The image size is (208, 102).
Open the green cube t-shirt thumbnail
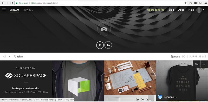[x=78, y=81]
